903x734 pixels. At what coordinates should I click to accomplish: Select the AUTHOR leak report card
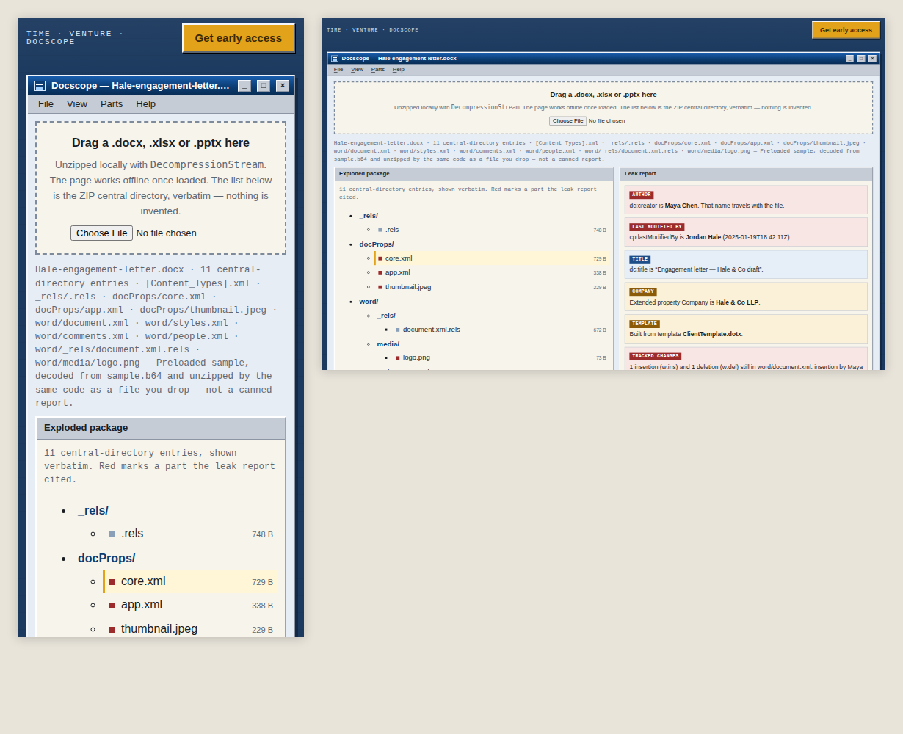[746, 200]
